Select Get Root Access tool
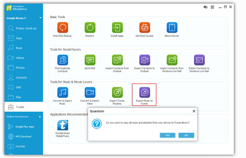The image size is (246, 158). pyautogui.click(x=145, y=28)
